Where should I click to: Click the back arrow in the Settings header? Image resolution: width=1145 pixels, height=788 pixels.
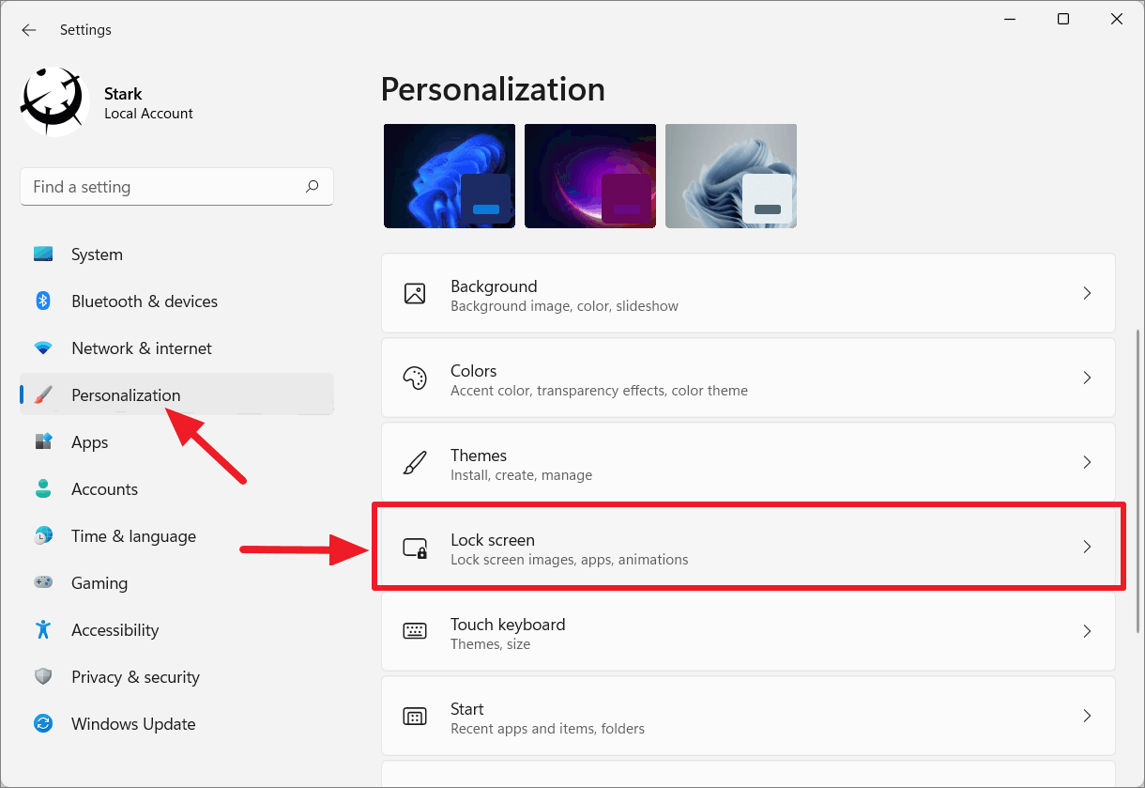pyautogui.click(x=29, y=30)
